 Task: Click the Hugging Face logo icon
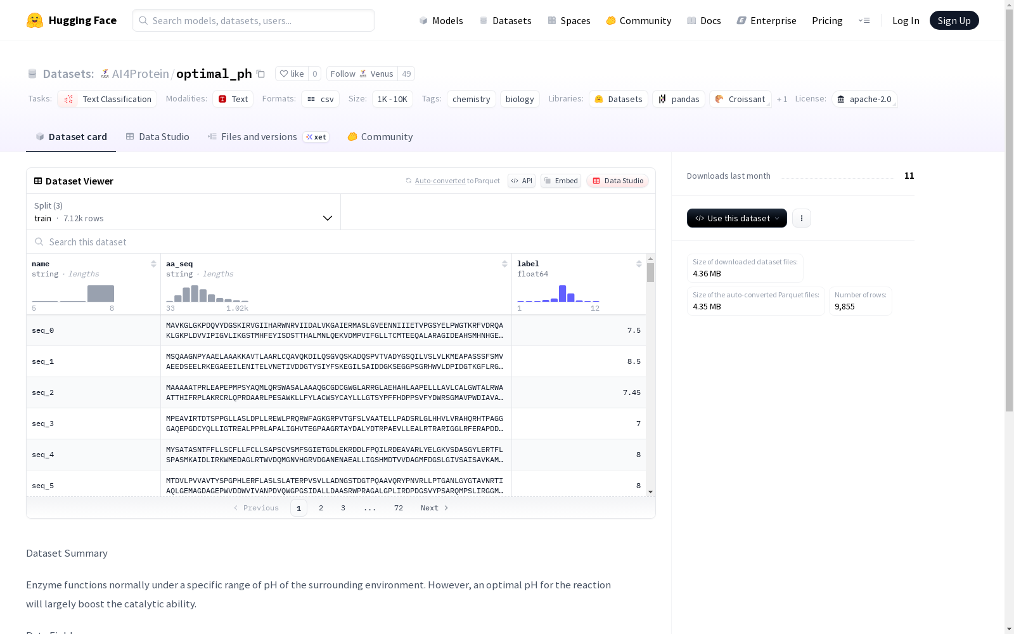35,20
